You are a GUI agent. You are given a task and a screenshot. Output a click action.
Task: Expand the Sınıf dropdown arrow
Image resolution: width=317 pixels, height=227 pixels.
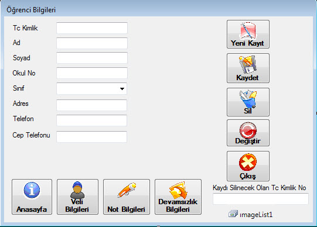coord(122,88)
